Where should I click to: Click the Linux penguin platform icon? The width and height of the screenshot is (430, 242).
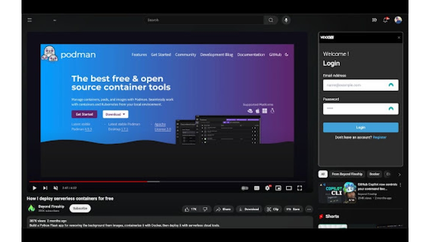tap(272, 111)
